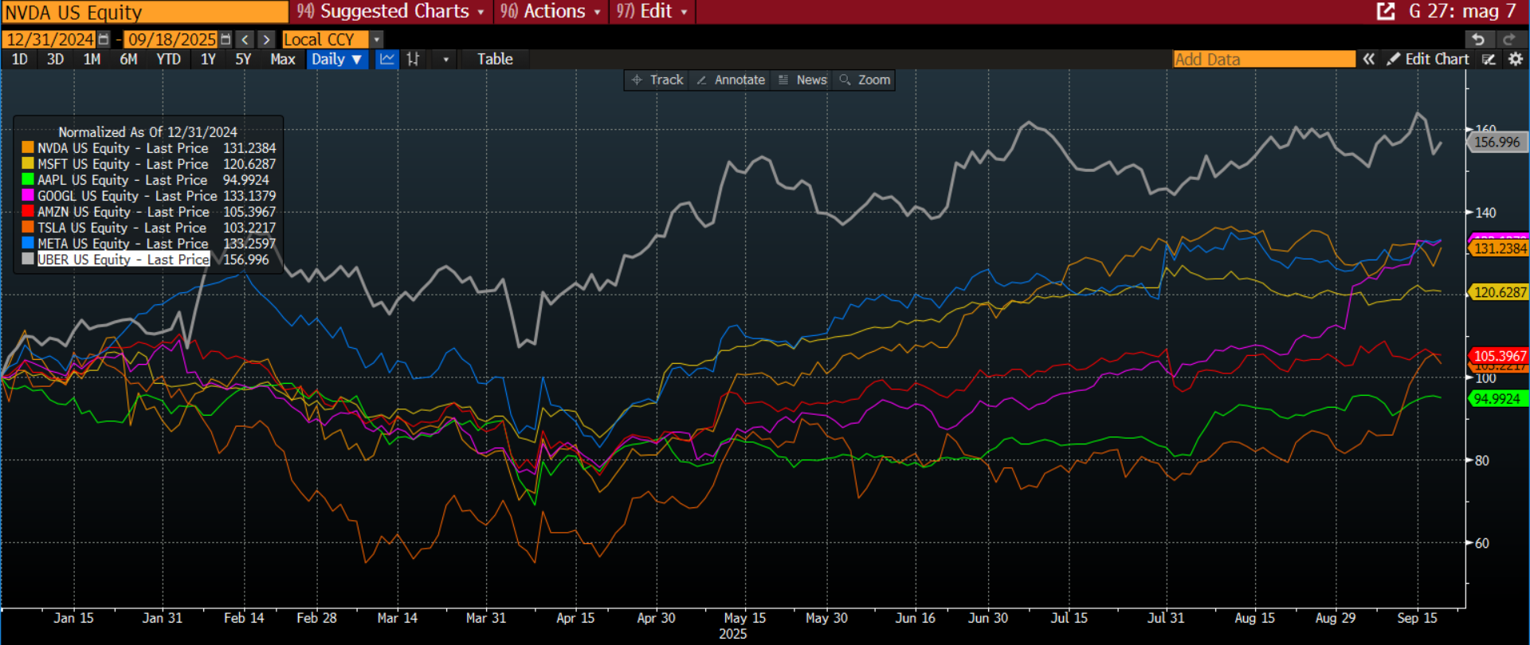
Task: Open start date calendar picker icon
Action: [104, 39]
